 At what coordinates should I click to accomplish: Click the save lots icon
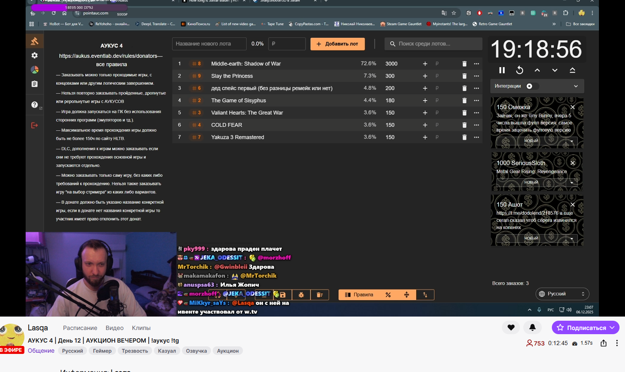(x=282, y=295)
